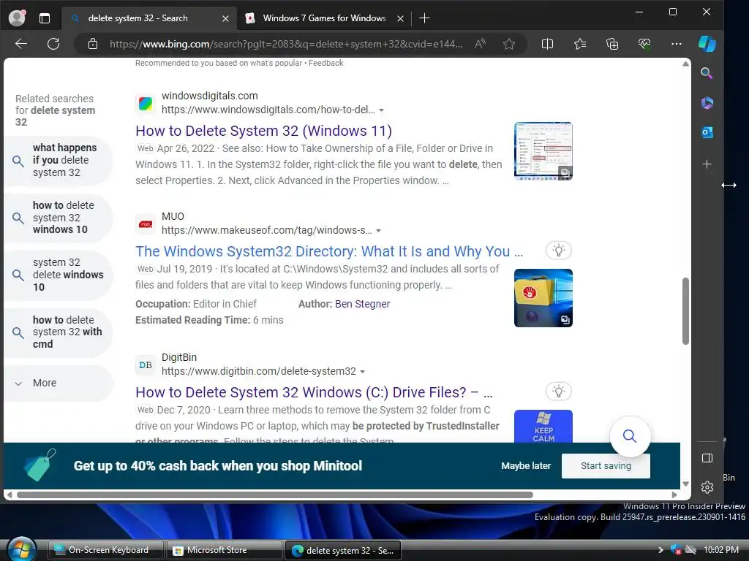Image resolution: width=749 pixels, height=561 pixels.
Task: Click the lightbulb icon beside MUO result
Action: [558, 250]
